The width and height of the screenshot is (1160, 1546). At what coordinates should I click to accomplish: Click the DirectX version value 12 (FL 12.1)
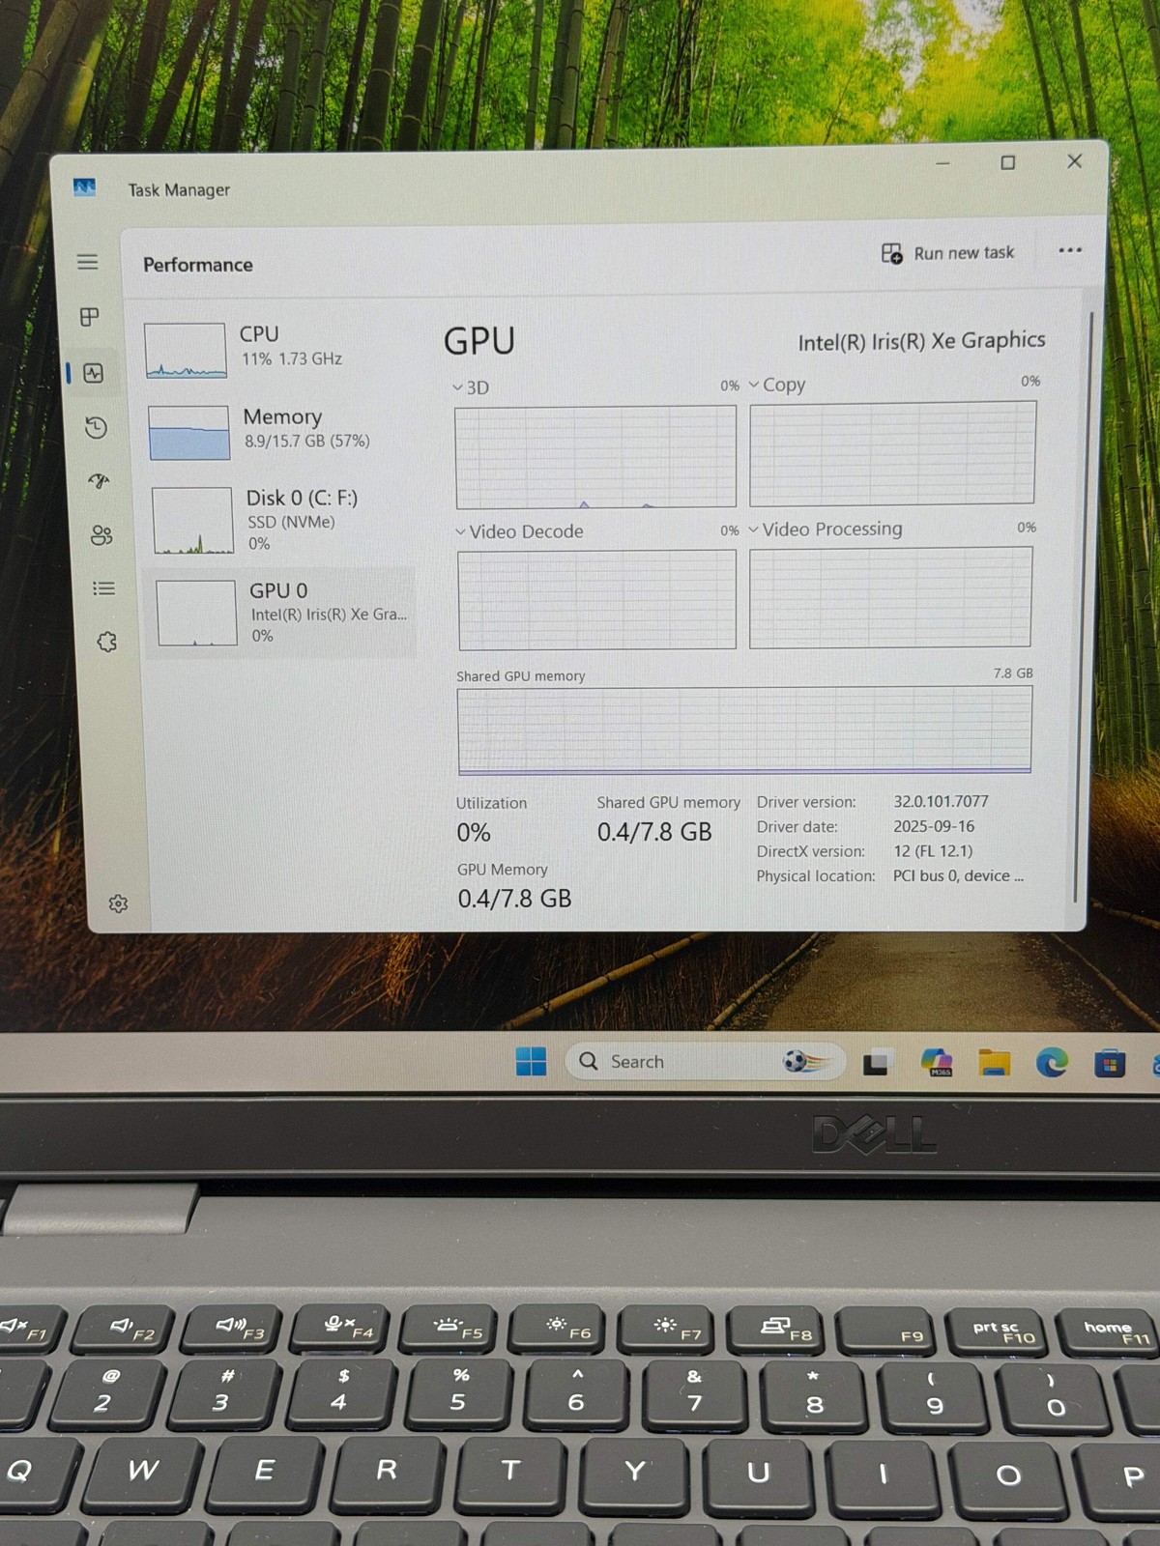pos(933,851)
